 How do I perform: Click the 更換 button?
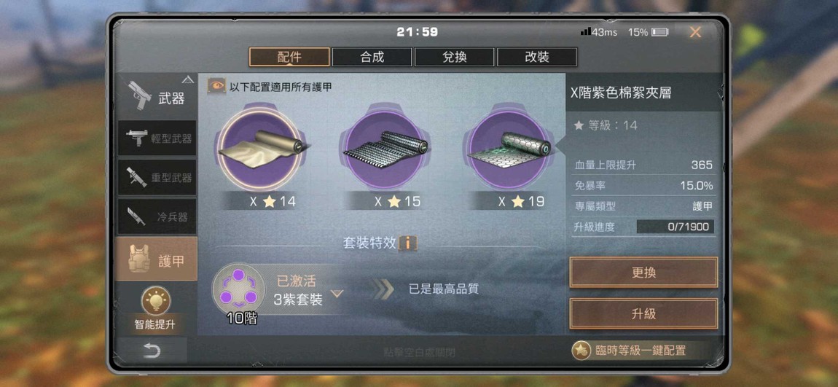pos(643,273)
